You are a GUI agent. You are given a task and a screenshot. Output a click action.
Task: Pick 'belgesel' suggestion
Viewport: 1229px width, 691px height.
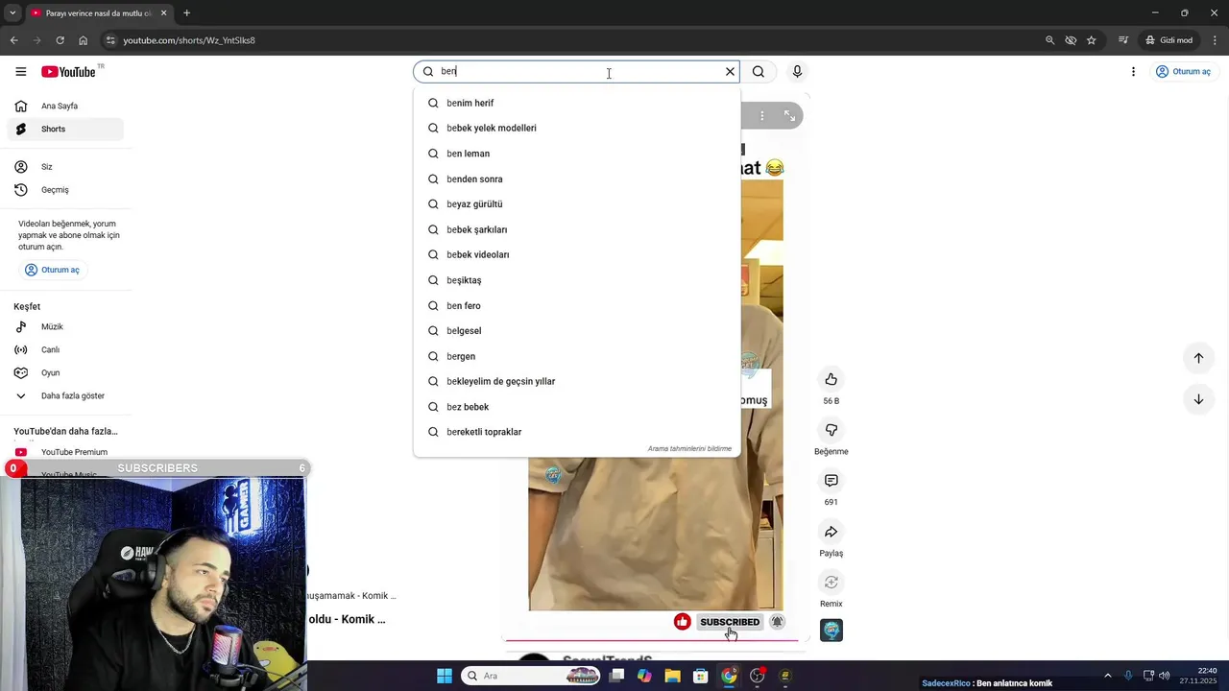tap(577, 331)
